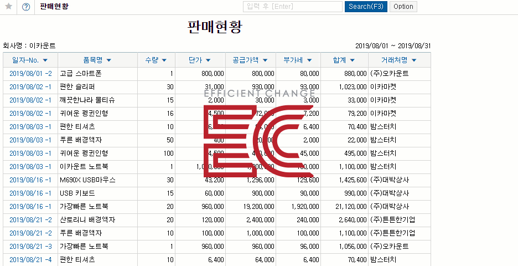Open the Option button
Screen dimensions: 518x266
[403, 7]
